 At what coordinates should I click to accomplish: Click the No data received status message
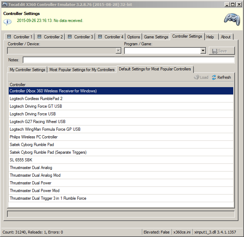click(50, 21)
